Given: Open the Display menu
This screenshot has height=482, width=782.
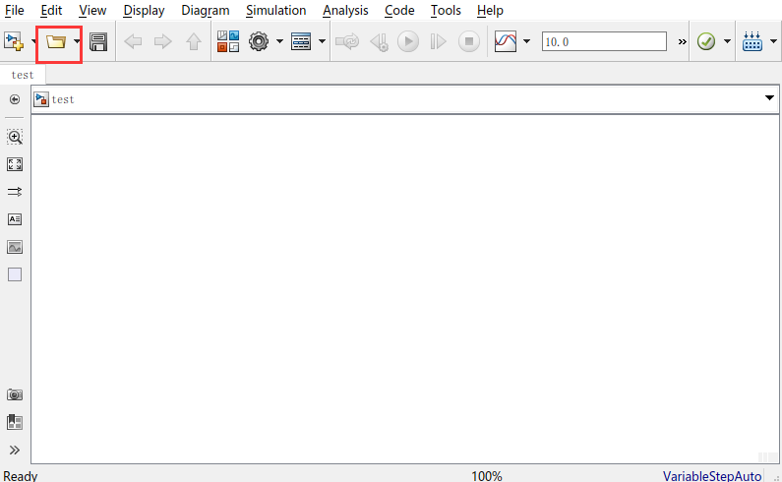Looking at the screenshot, I should coord(145,10).
